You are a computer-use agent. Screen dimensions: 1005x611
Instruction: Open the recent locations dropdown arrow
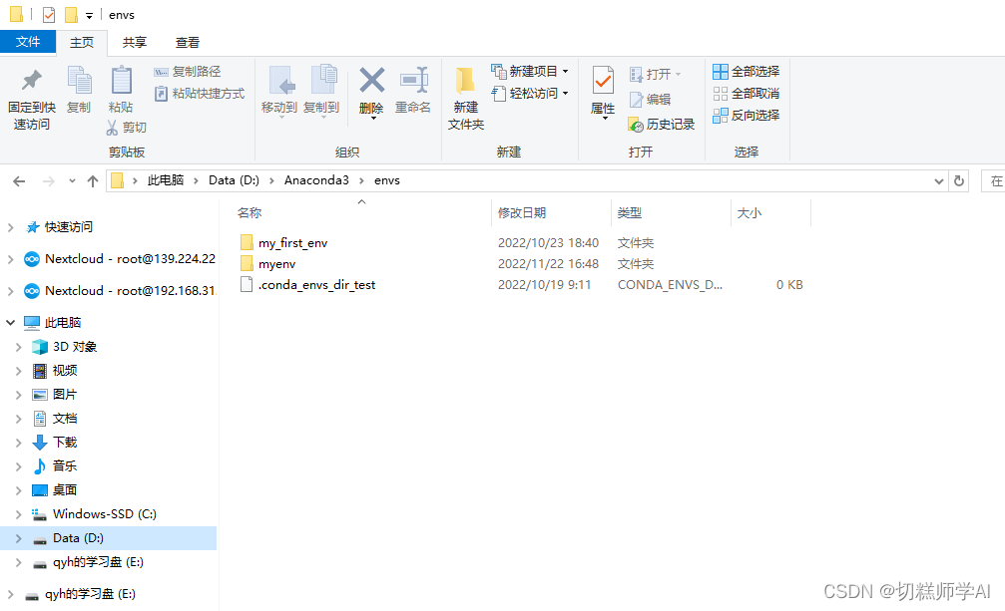pyautogui.click(x=73, y=181)
